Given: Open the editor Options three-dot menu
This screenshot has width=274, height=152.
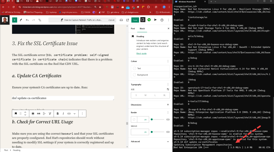Looking at the screenshot, I should tap(169, 20).
